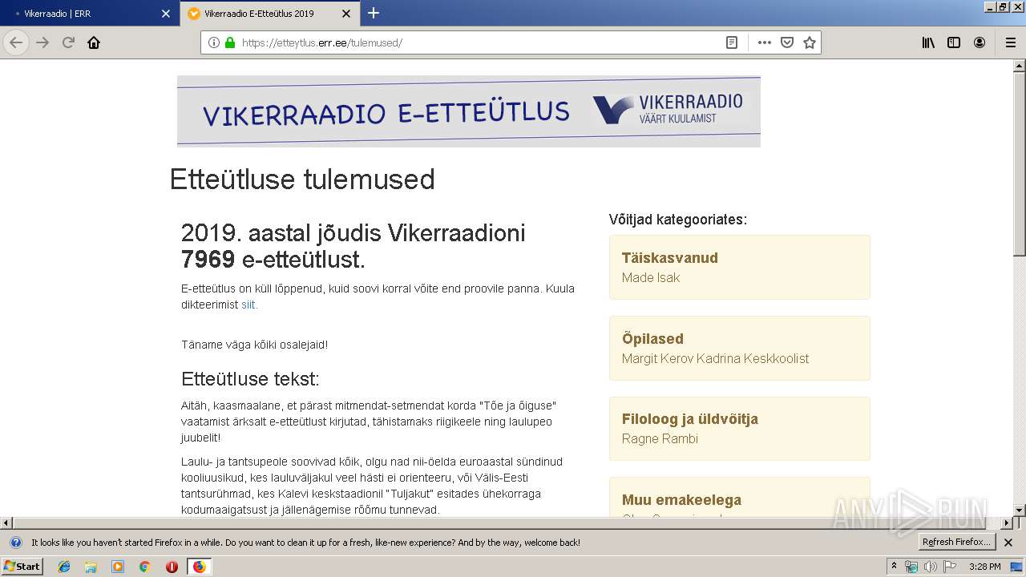Click the notification bar question mark icon

point(15,543)
